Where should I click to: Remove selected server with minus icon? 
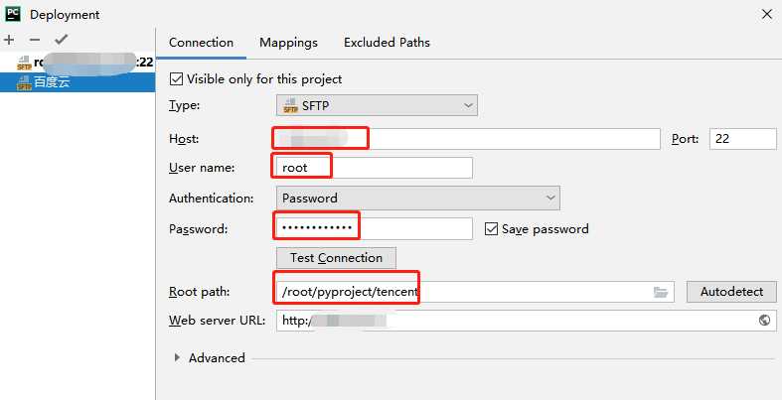click(x=35, y=40)
